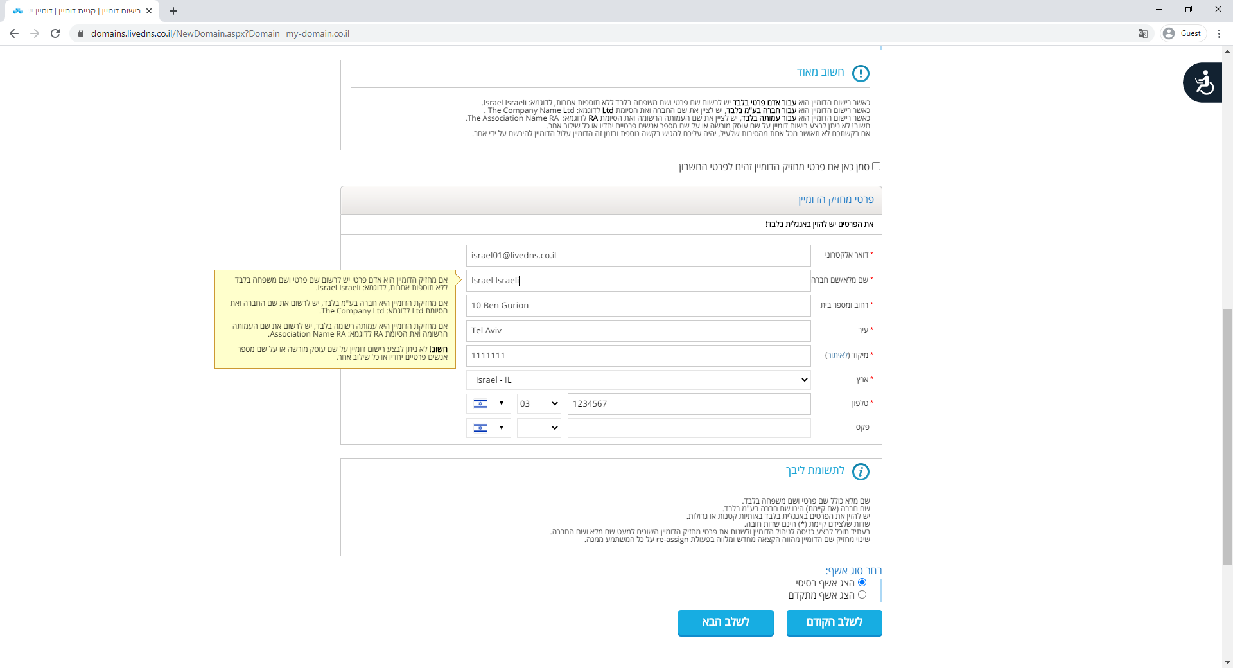Expand the fax area code dropdown
Screen dimensions: 1233x668
539,428
